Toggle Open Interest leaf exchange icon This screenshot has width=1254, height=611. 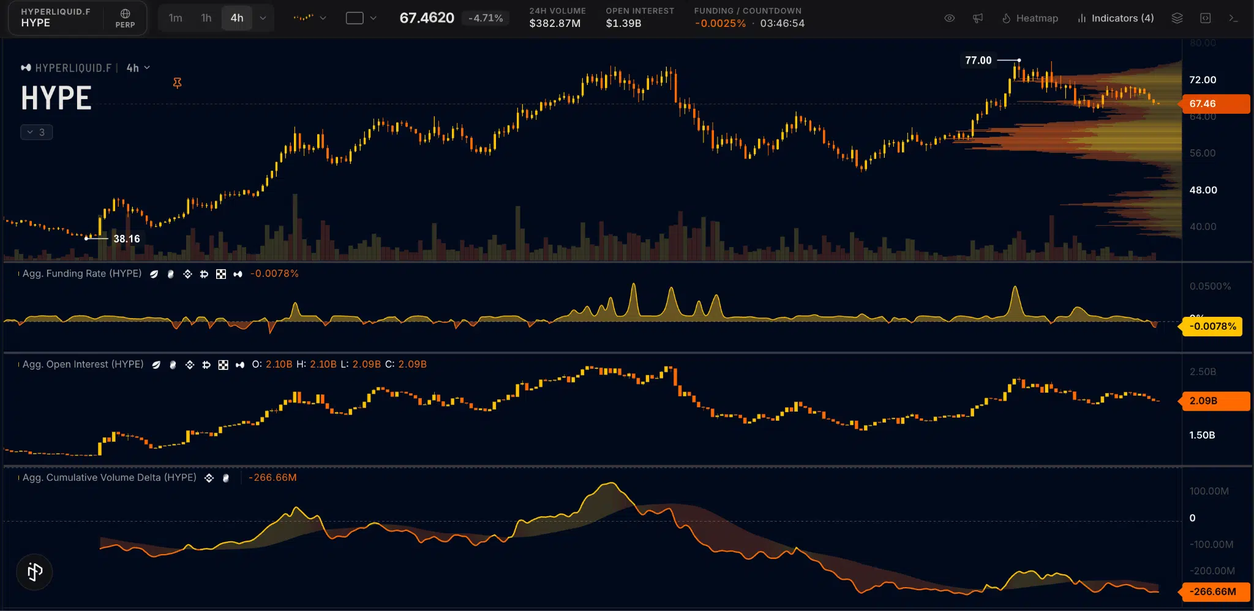156,365
